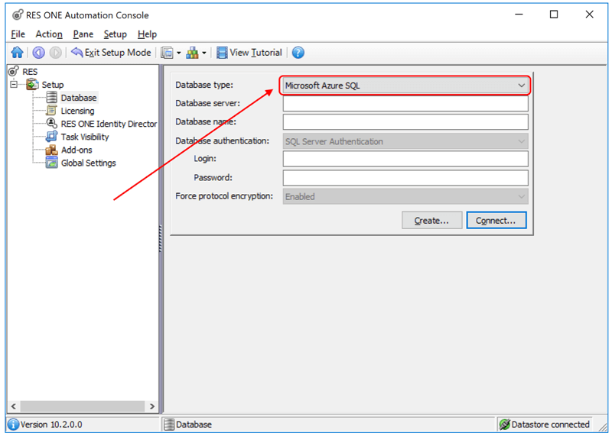The image size is (612, 436).
Task: Click the blue Help question mark icon
Action: [298, 53]
